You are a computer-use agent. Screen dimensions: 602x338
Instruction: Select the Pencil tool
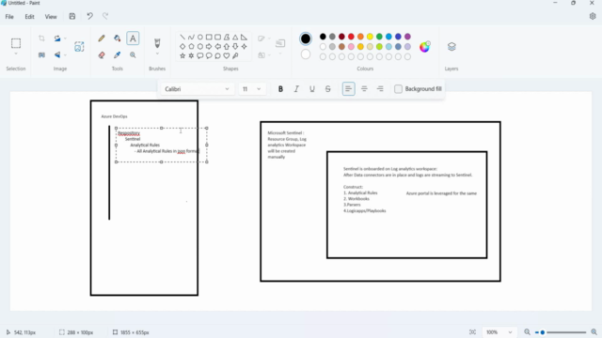click(x=102, y=38)
